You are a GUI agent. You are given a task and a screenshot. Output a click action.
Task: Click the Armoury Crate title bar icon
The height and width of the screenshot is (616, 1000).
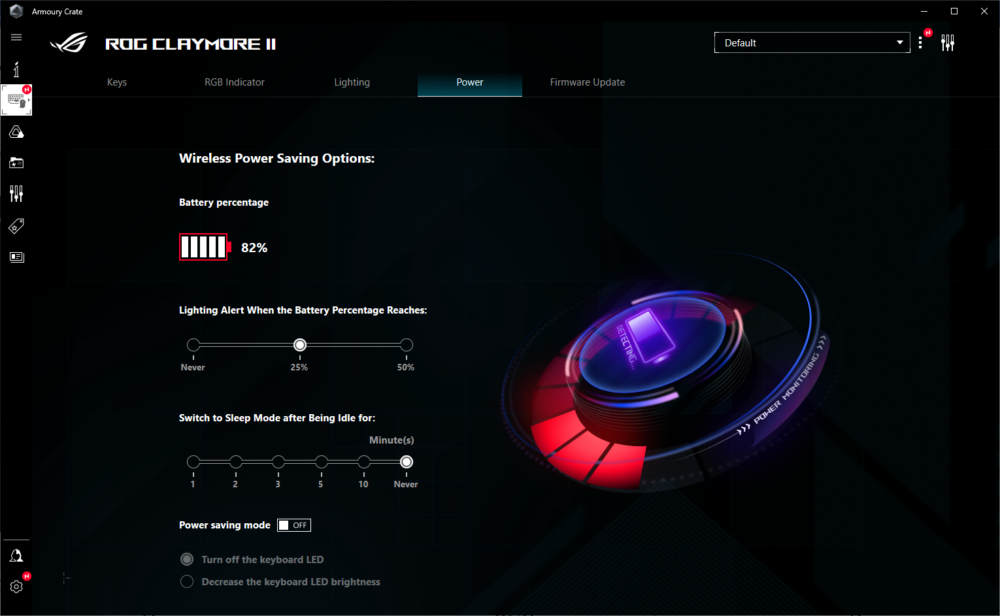point(16,11)
